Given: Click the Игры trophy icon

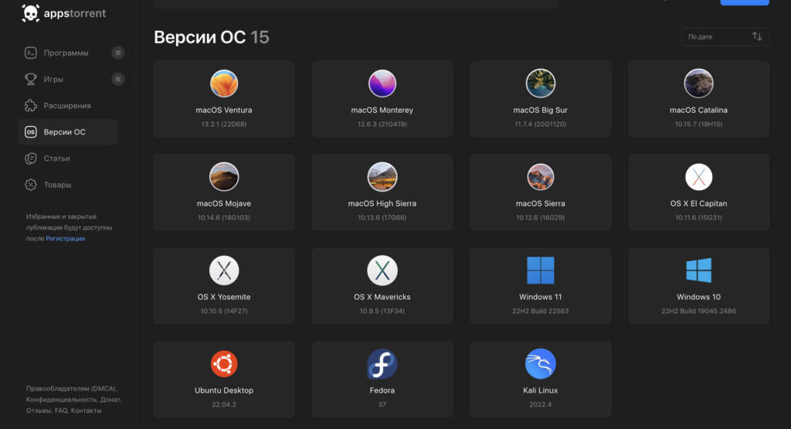Looking at the screenshot, I should (x=31, y=80).
